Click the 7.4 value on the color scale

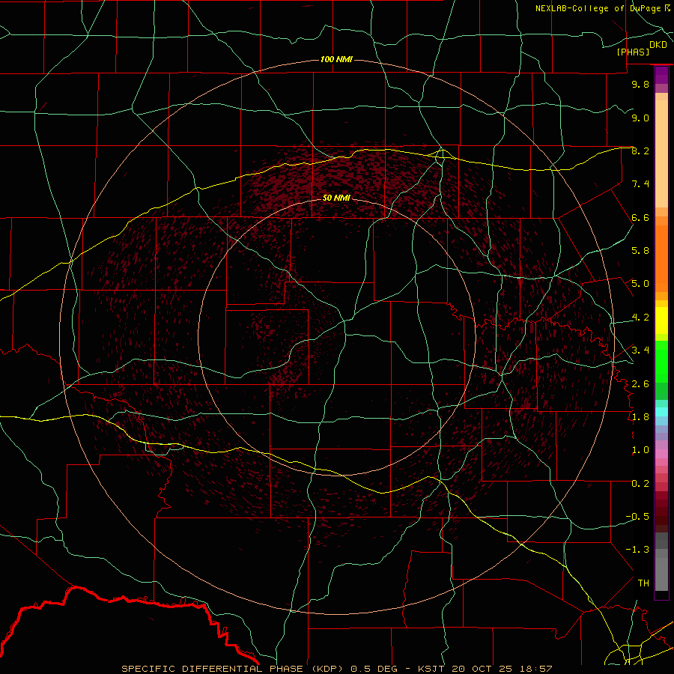coord(640,184)
